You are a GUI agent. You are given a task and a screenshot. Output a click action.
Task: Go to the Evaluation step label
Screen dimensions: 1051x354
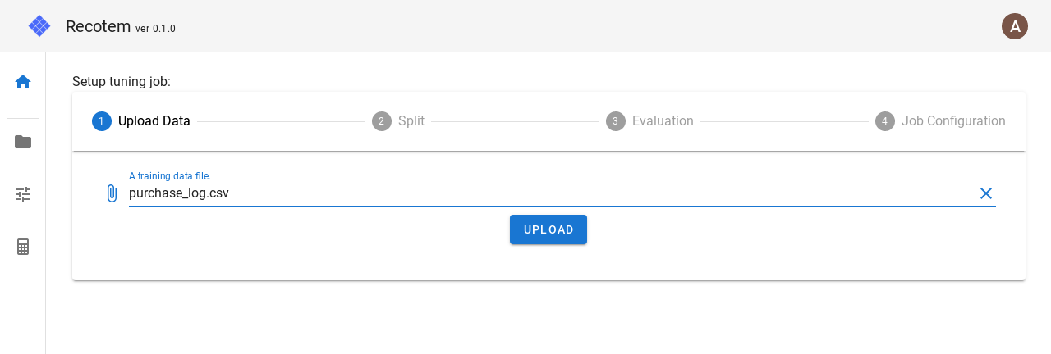point(663,121)
